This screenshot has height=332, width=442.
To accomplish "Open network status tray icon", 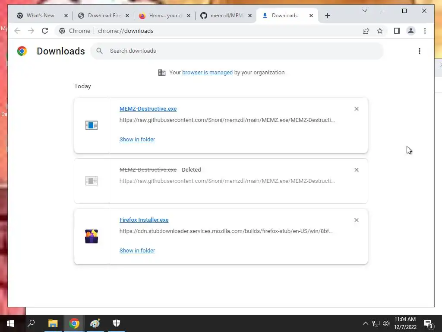I will (x=376, y=323).
